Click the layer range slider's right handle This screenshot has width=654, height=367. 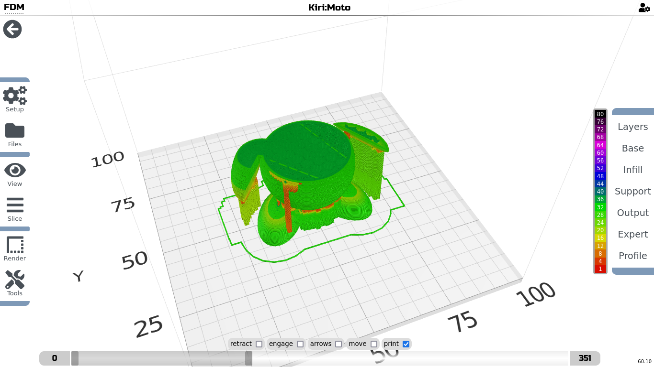248,358
